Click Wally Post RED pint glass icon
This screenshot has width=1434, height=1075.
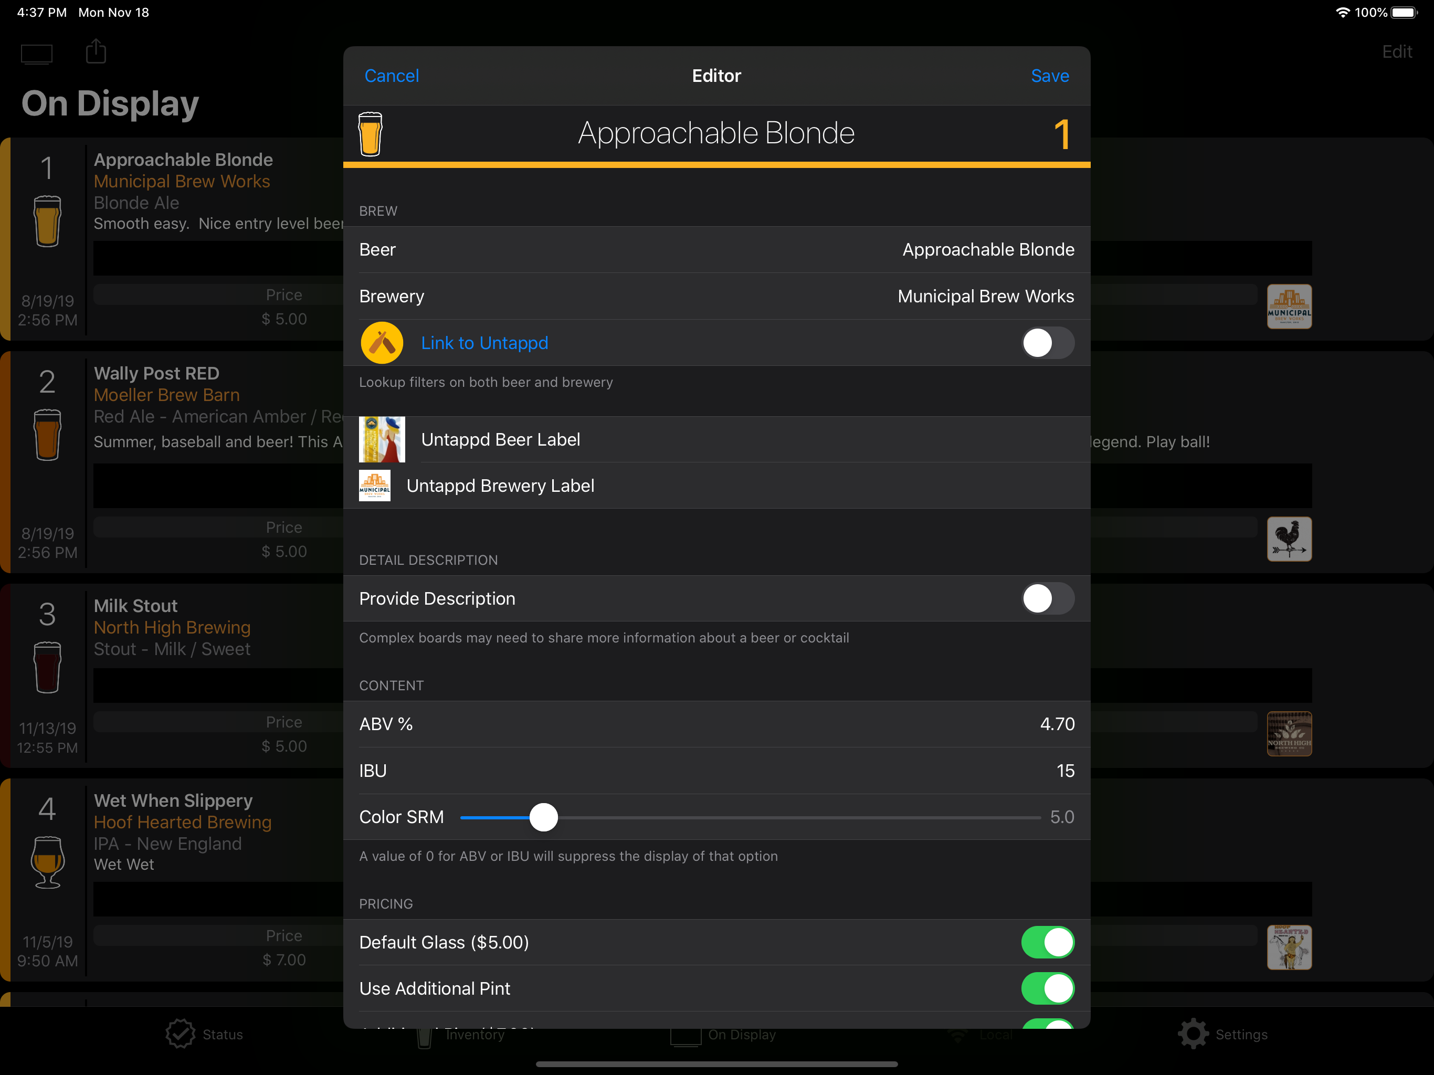(47, 435)
